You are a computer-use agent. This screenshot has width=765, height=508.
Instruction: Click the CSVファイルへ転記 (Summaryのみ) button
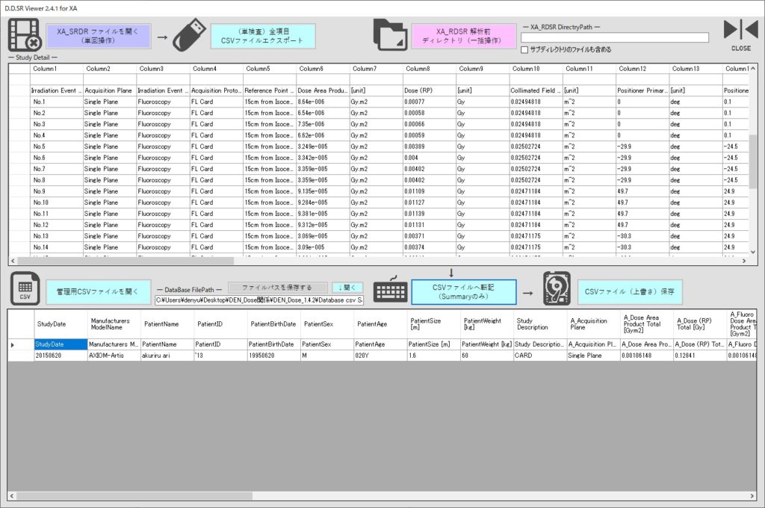(x=462, y=291)
